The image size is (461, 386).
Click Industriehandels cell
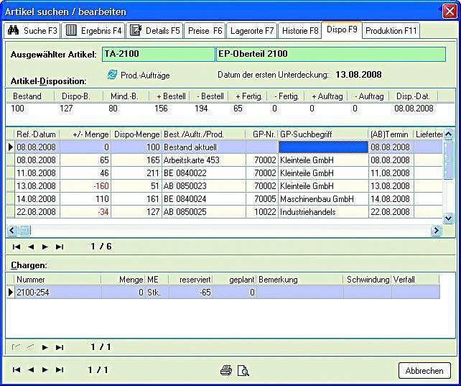323,212
